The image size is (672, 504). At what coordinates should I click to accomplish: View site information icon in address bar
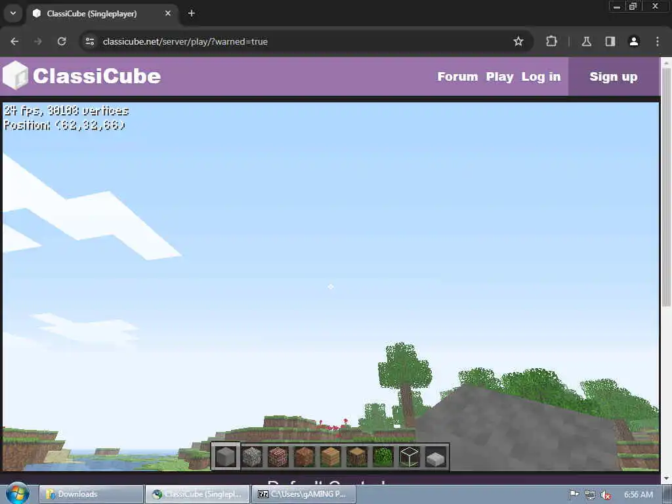point(89,41)
